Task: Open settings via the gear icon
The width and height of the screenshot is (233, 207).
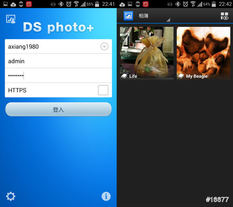Action: (10, 196)
